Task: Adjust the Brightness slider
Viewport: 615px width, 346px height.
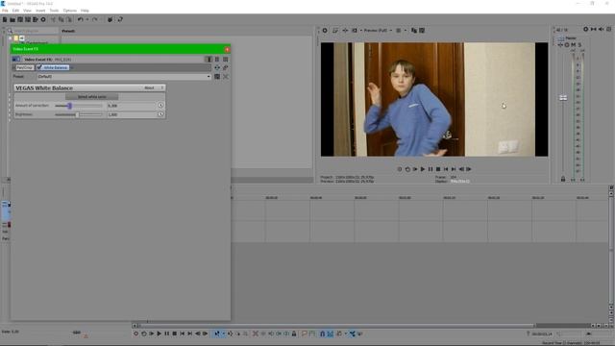Action: (77, 114)
